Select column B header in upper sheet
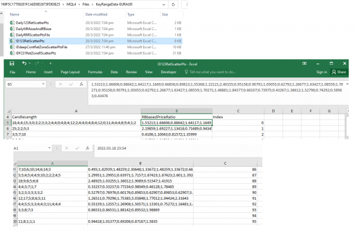This screenshot has width=356, height=232. pos(177,111)
